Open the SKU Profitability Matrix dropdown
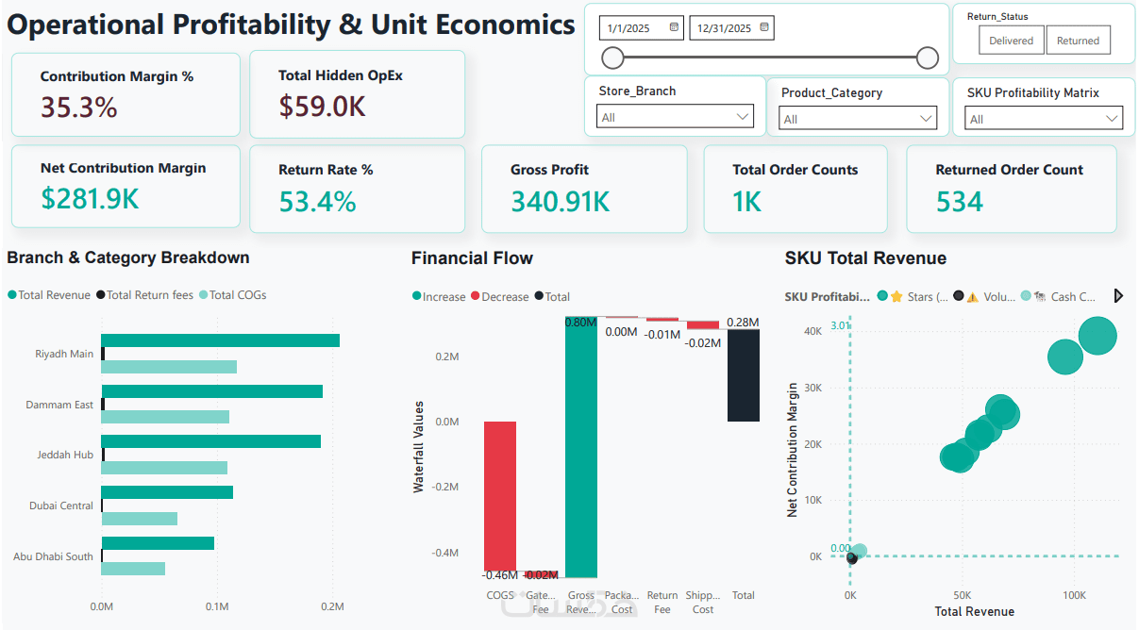 (x=1044, y=119)
